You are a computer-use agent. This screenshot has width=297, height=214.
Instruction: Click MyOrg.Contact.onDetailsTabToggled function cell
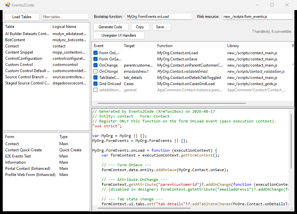tap(189, 78)
